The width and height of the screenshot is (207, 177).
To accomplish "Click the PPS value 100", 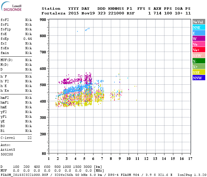I will [x=168, y=13].
